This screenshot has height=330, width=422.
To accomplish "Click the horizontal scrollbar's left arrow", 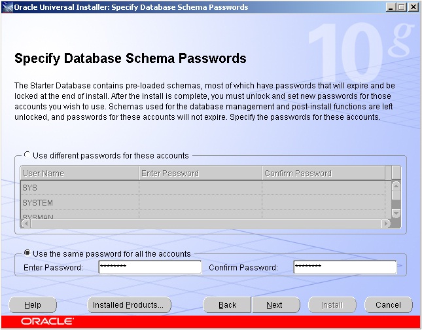I will pos(25,223).
